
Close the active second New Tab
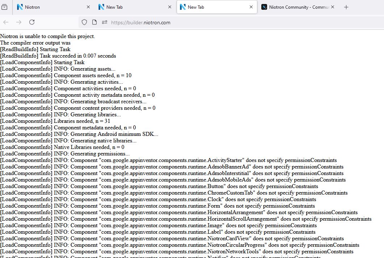click(251, 7)
